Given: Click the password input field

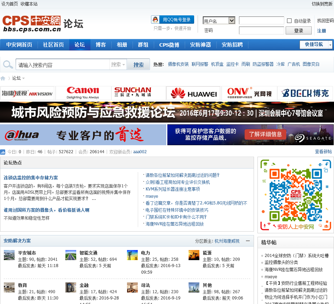Looking at the screenshot, I should point(262,31).
